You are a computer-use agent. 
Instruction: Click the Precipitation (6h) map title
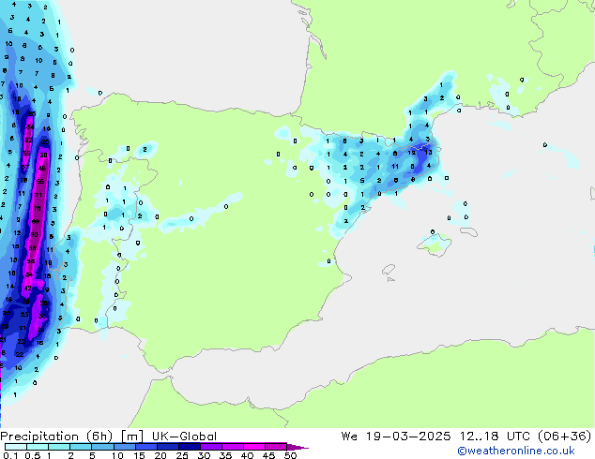(x=56, y=437)
